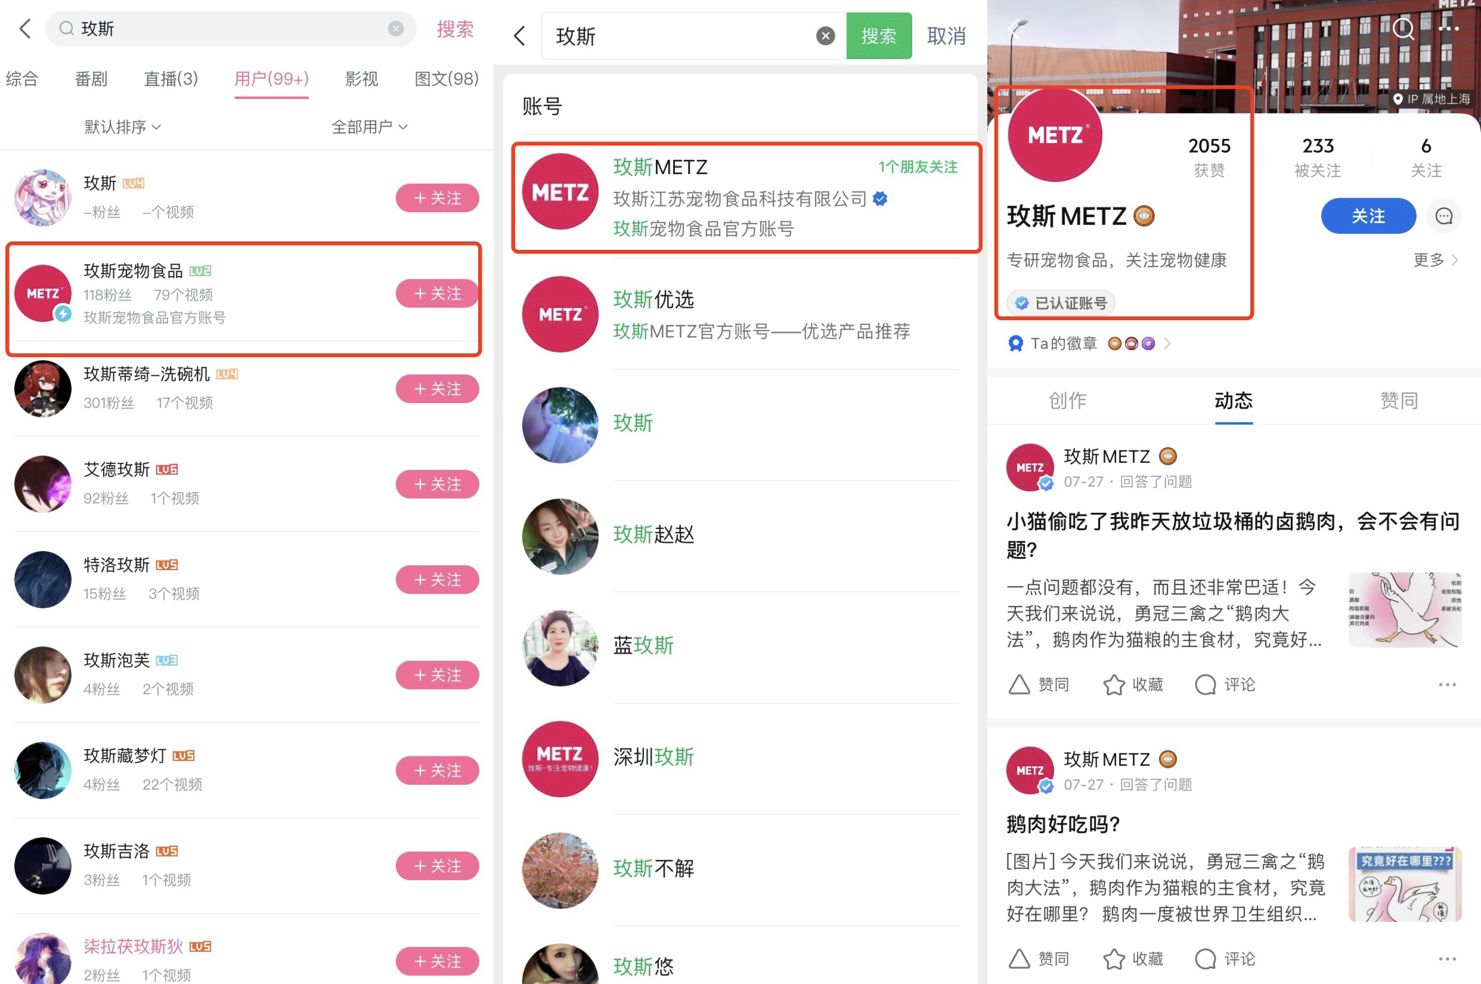Viewport: 1481px width, 984px height.
Task: Open the 全部用户 filter dropdown
Action: point(370,127)
